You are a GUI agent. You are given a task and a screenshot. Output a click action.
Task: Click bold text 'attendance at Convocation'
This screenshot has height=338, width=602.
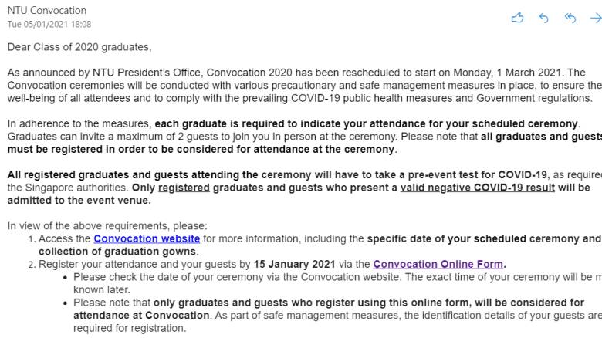coord(141,315)
